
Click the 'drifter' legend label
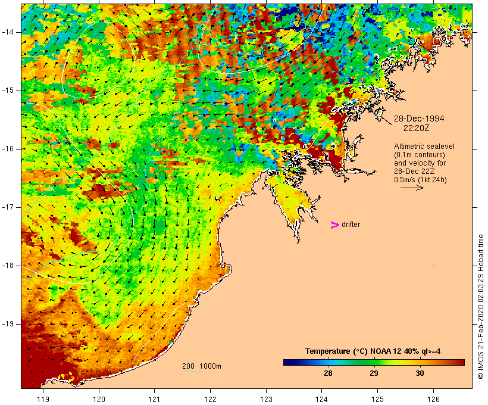coord(351,225)
